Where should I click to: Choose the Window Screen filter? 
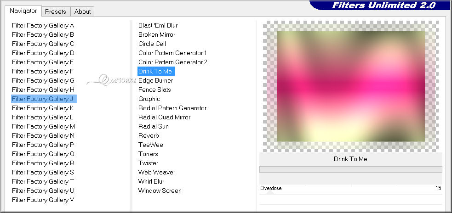coord(160,191)
